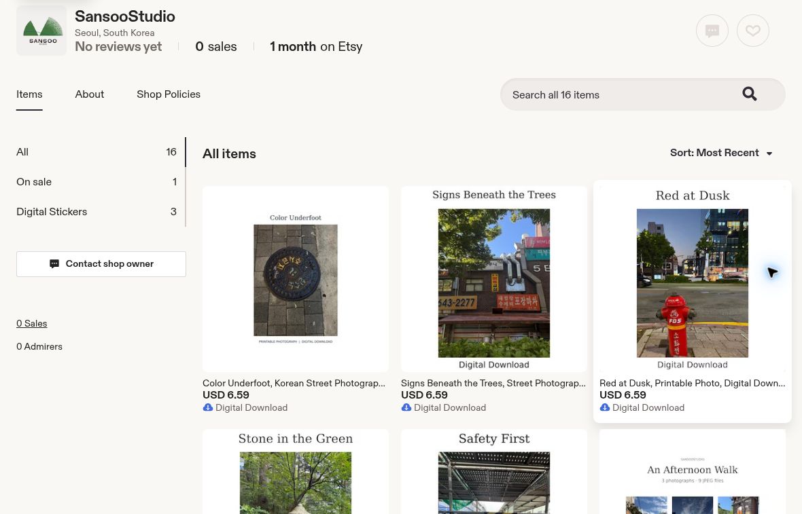Click download cloud icon under Signs Beneath the Trees
This screenshot has width=802, height=514.
click(x=406, y=407)
